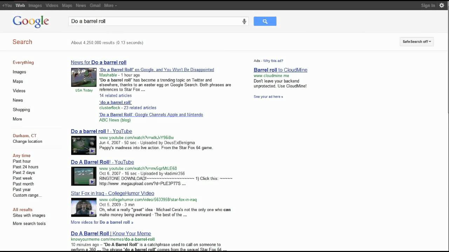Click the microphone voice search icon
Image resolution: width=449 pixels, height=252 pixels.
(x=244, y=21)
